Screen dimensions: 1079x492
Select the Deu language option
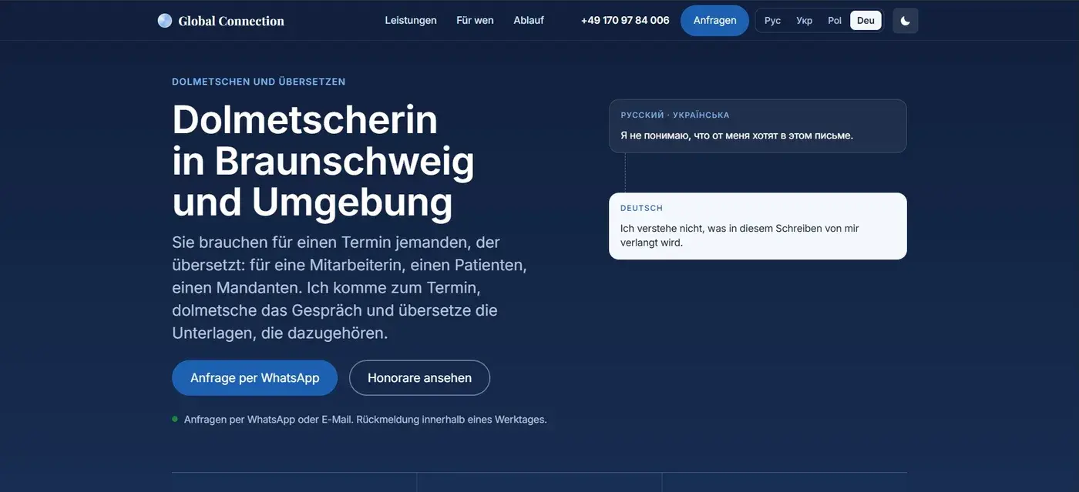click(866, 21)
